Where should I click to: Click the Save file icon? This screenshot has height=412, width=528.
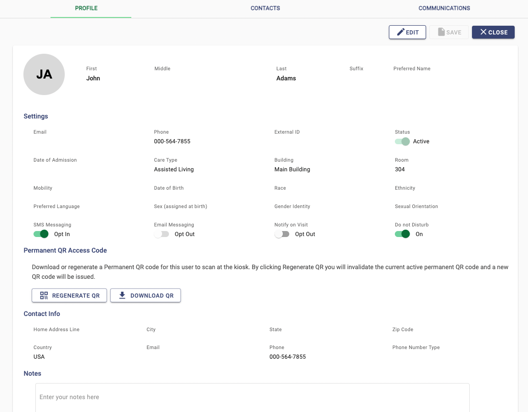click(x=442, y=32)
